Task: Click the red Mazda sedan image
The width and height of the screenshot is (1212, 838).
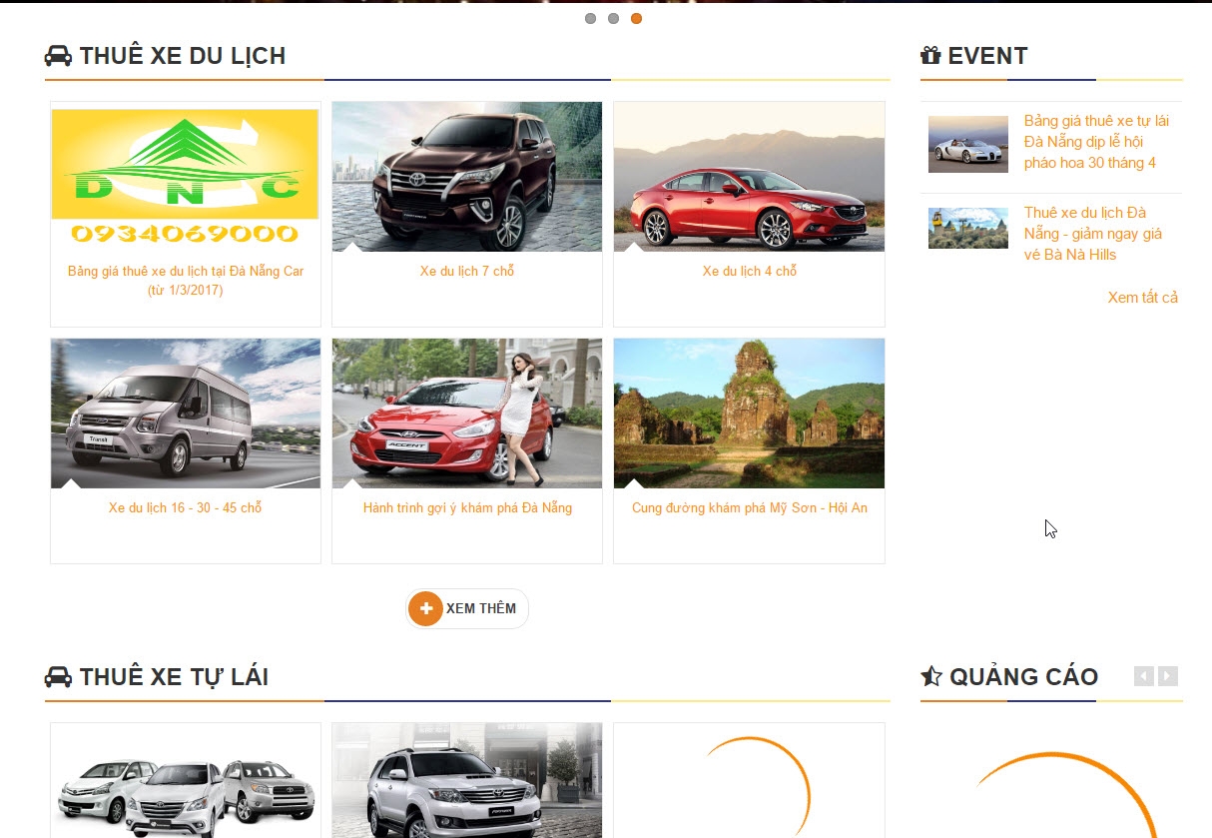Action: click(x=749, y=177)
